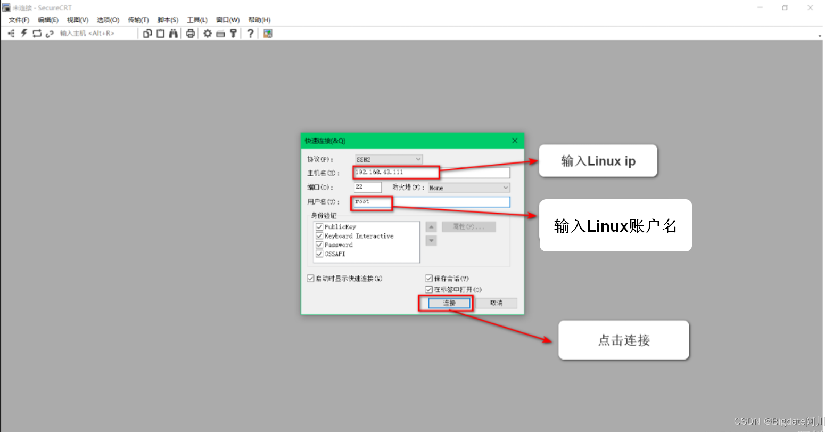Open the 文件(F) menu
The image size is (833, 432).
coord(19,20)
